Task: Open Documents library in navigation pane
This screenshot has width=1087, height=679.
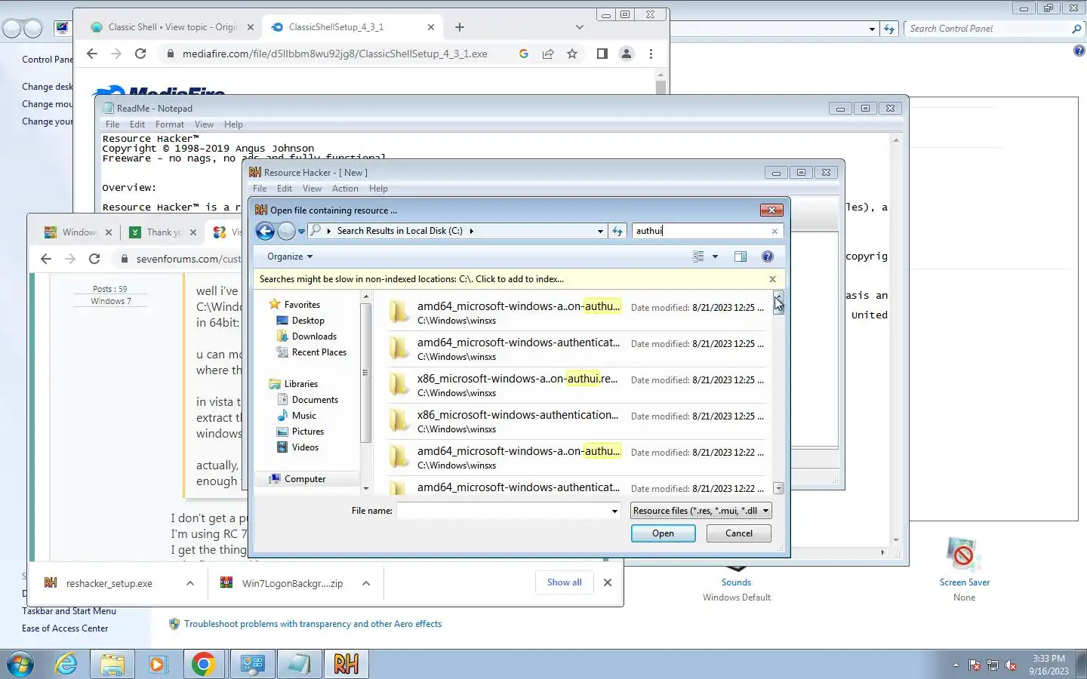Action: (x=315, y=400)
